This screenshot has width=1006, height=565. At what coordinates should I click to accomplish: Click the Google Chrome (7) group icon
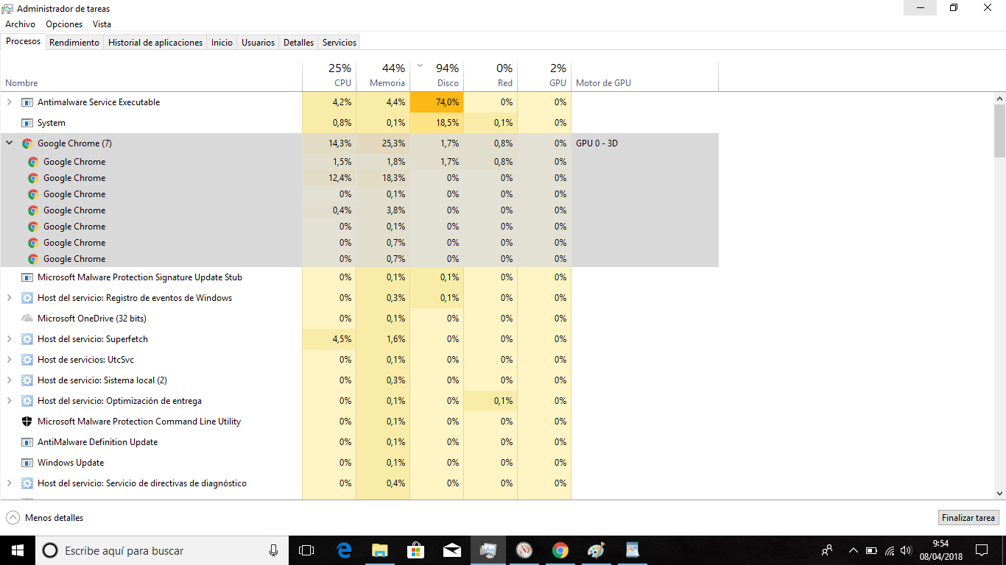click(x=27, y=143)
